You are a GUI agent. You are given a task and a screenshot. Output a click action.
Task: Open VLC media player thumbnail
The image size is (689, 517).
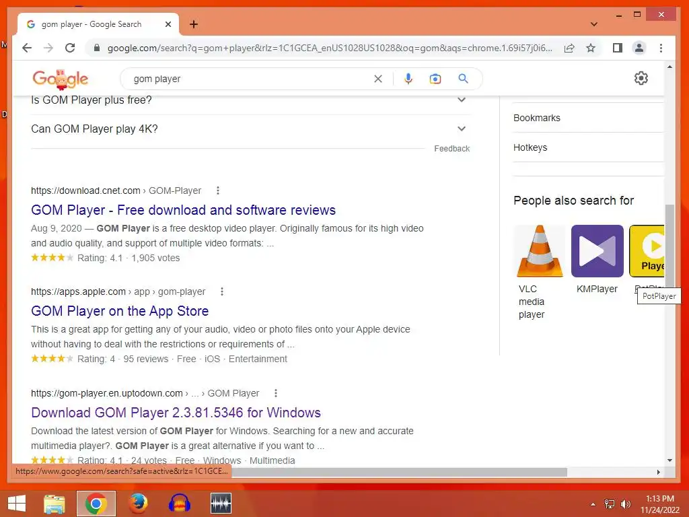pyautogui.click(x=540, y=251)
